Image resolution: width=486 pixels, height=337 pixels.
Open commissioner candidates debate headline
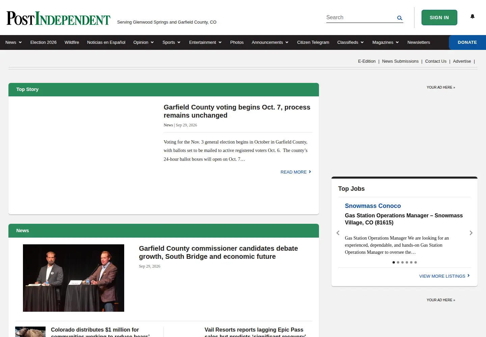218,252
